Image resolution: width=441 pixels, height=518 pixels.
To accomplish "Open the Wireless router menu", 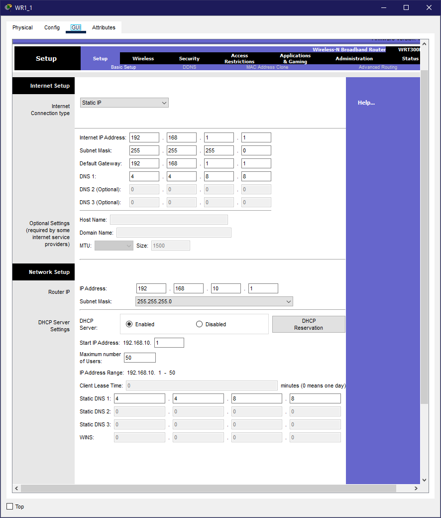I will click(x=143, y=59).
